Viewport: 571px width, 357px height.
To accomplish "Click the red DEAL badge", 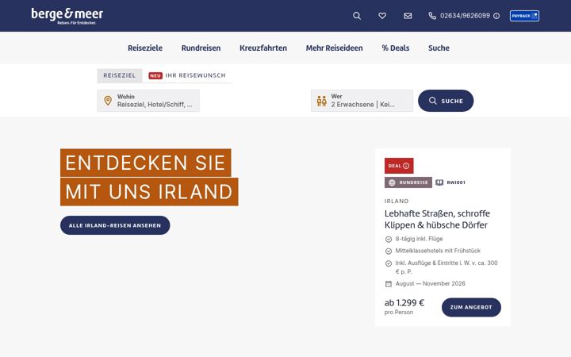I will [399, 166].
